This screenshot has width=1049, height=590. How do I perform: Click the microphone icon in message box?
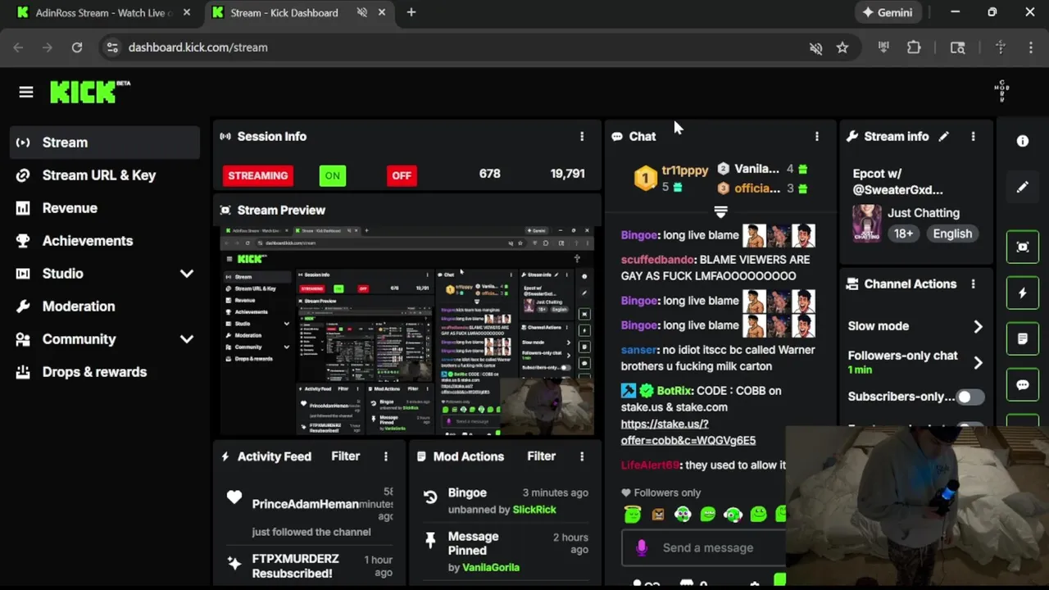(x=642, y=547)
